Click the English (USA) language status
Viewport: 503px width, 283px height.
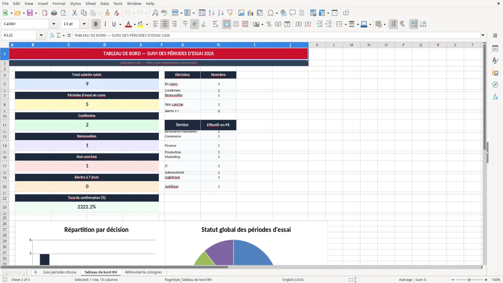pos(293,280)
